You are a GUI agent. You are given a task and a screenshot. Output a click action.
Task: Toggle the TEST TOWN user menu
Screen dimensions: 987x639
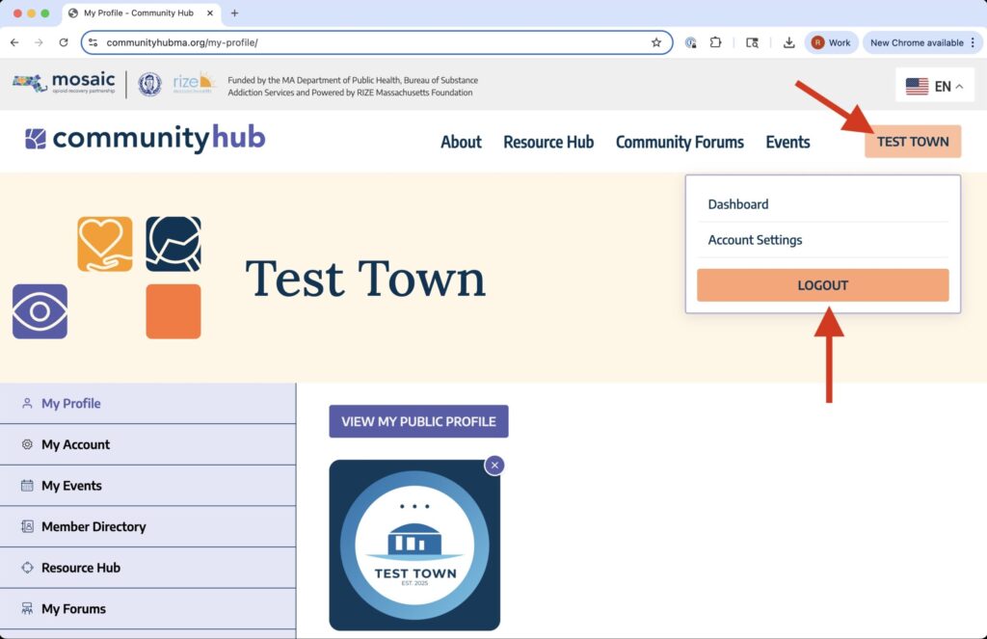coord(912,142)
